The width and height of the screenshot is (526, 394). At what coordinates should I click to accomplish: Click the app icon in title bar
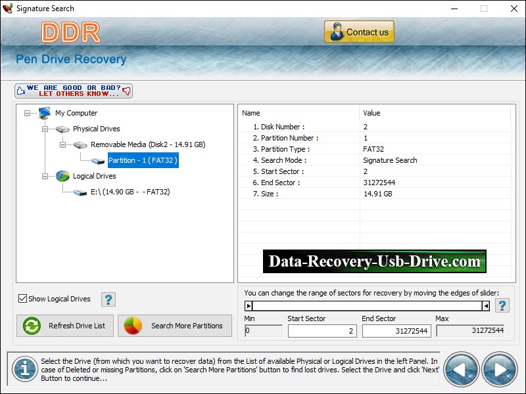tap(7, 9)
